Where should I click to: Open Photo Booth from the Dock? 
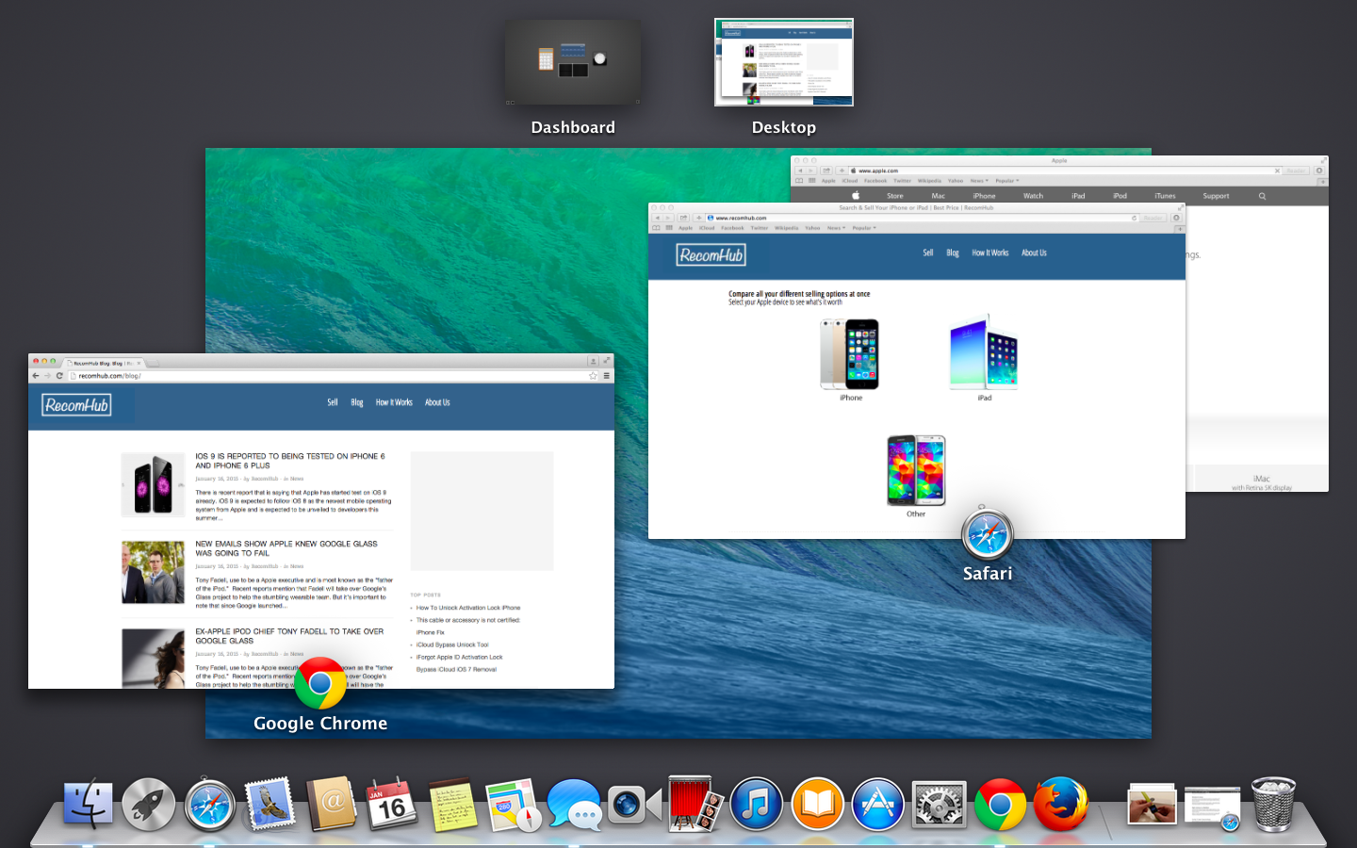point(695,804)
